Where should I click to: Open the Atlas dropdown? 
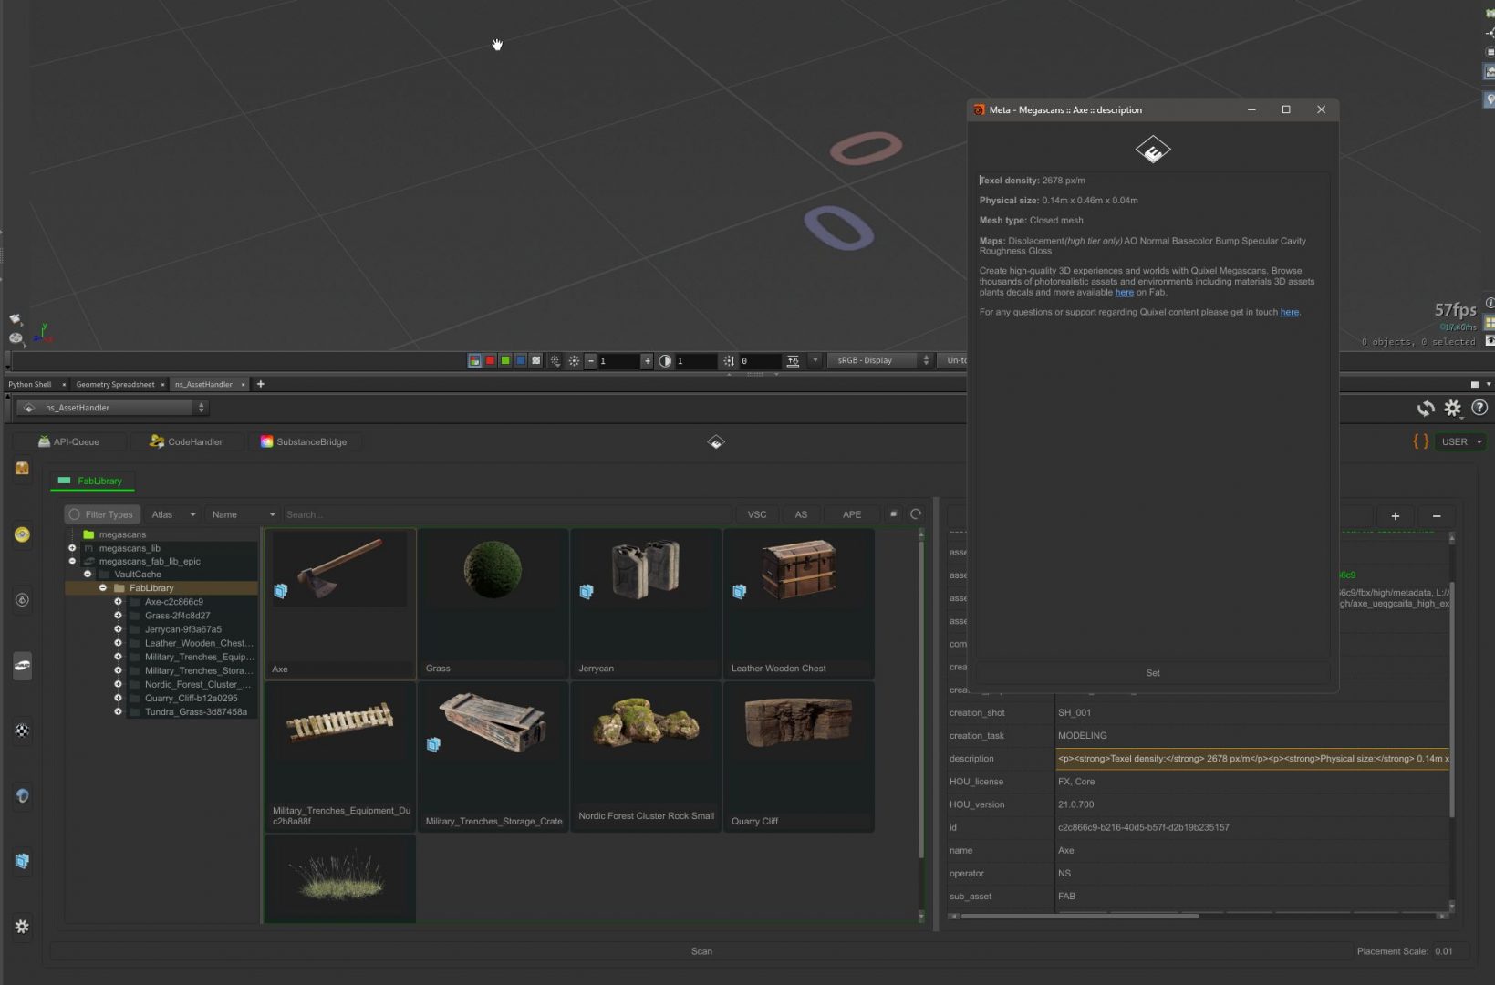pyautogui.click(x=173, y=514)
